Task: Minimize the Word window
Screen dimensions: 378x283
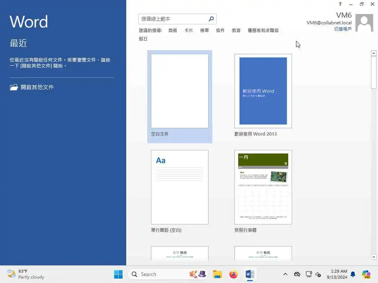Action: (x=351, y=4)
